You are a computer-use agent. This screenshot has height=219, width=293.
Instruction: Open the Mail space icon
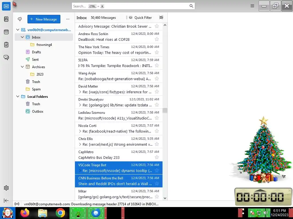point(6,6)
